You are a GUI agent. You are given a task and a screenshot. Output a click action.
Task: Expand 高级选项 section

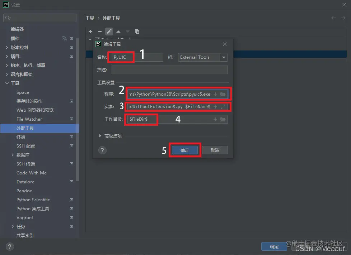pos(100,136)
